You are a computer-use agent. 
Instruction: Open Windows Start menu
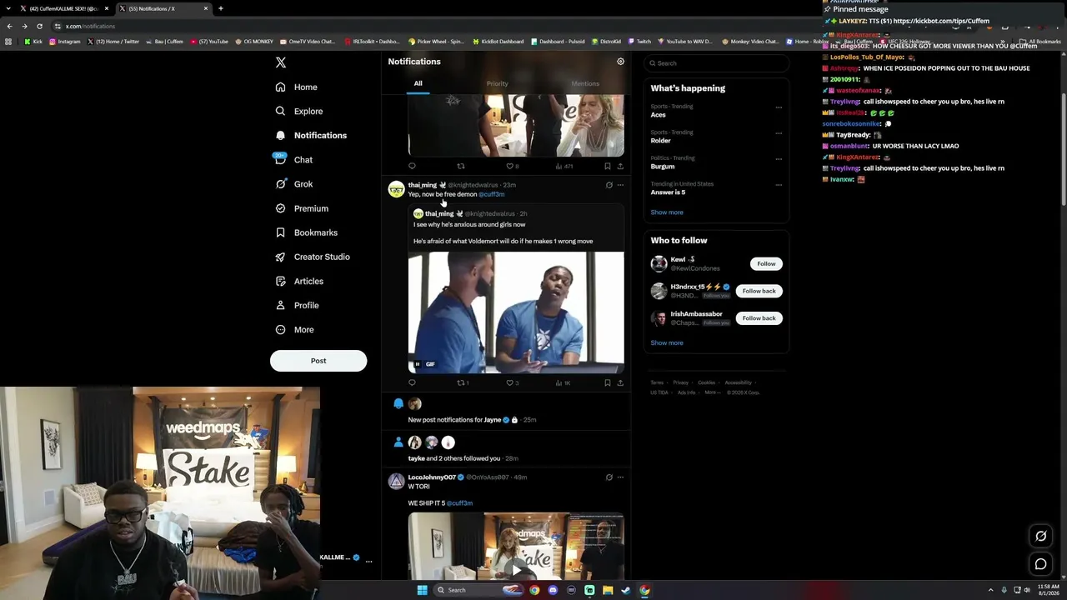422,590
